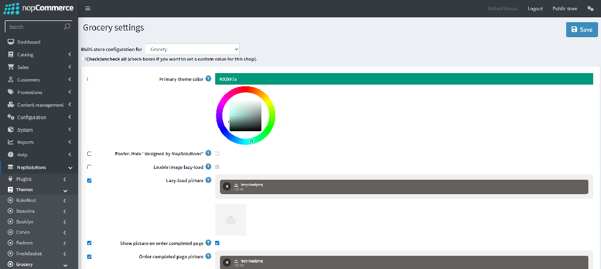601x269 pixels.
Task: Click help icon next to Lazy-load picture
Action: click(x=209, y=180)
